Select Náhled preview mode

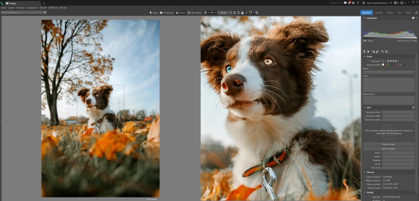tap(181, 13)
